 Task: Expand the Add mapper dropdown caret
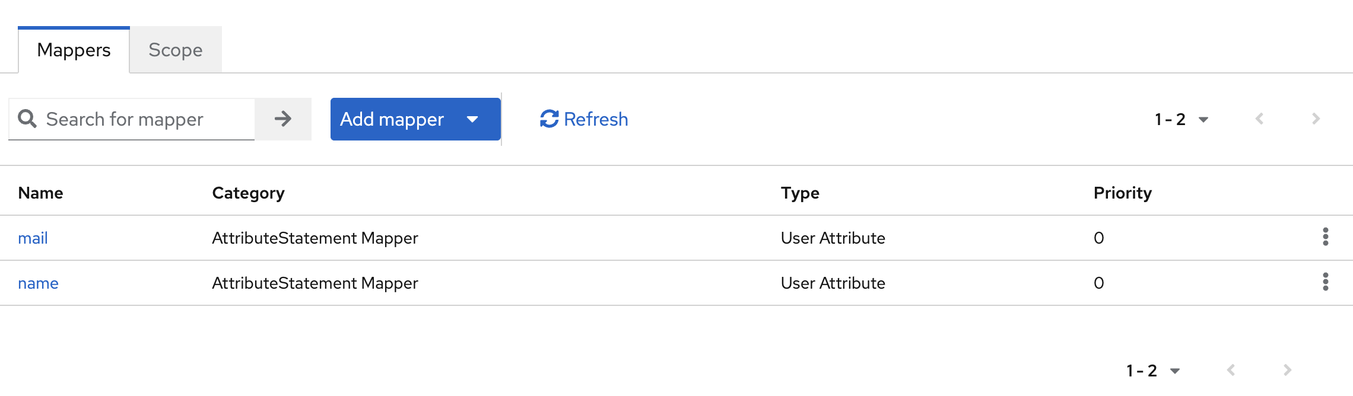[x=472, y=119]
